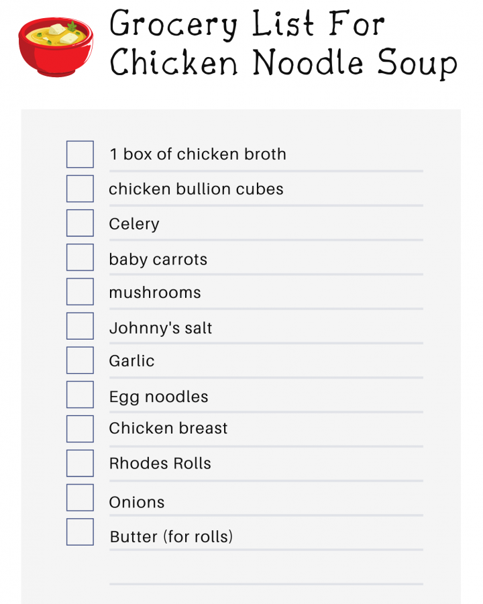The width and height of the screenshot is (483, 604).
Task: Tick the Garlic checkbox
Action: point(80,360)
